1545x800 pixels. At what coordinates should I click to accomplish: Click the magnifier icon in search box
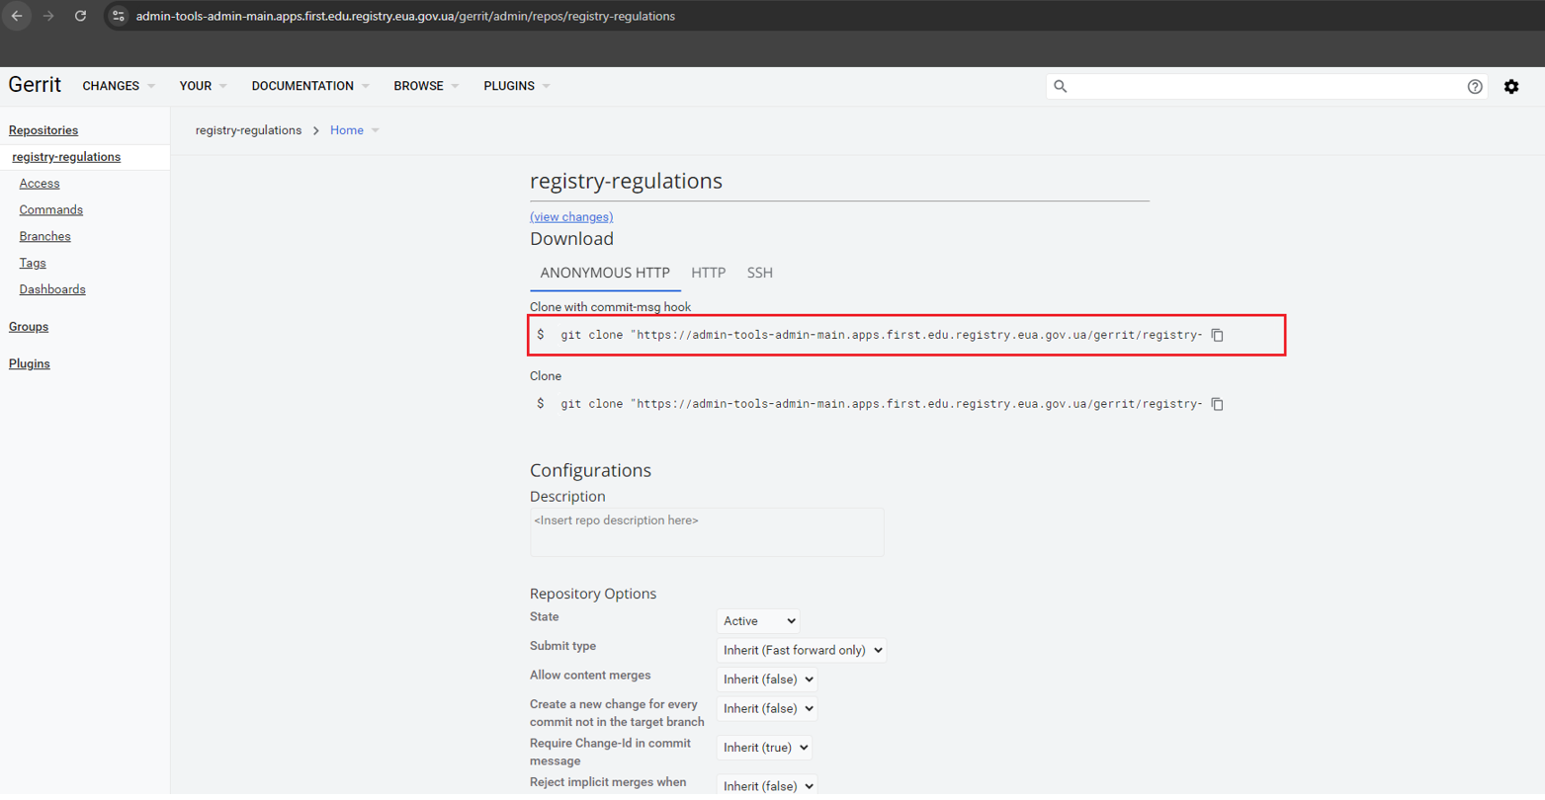pos(1061,87)
